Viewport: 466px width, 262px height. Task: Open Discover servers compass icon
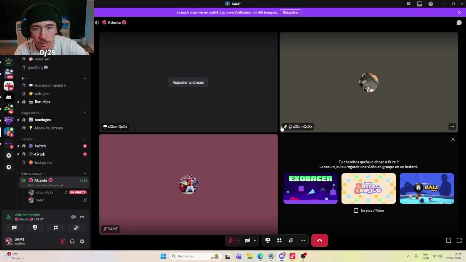pos(9,167)
